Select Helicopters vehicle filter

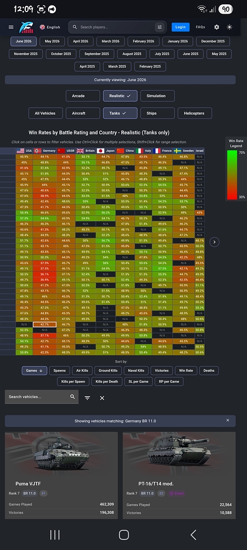click(x=195, y=113)
